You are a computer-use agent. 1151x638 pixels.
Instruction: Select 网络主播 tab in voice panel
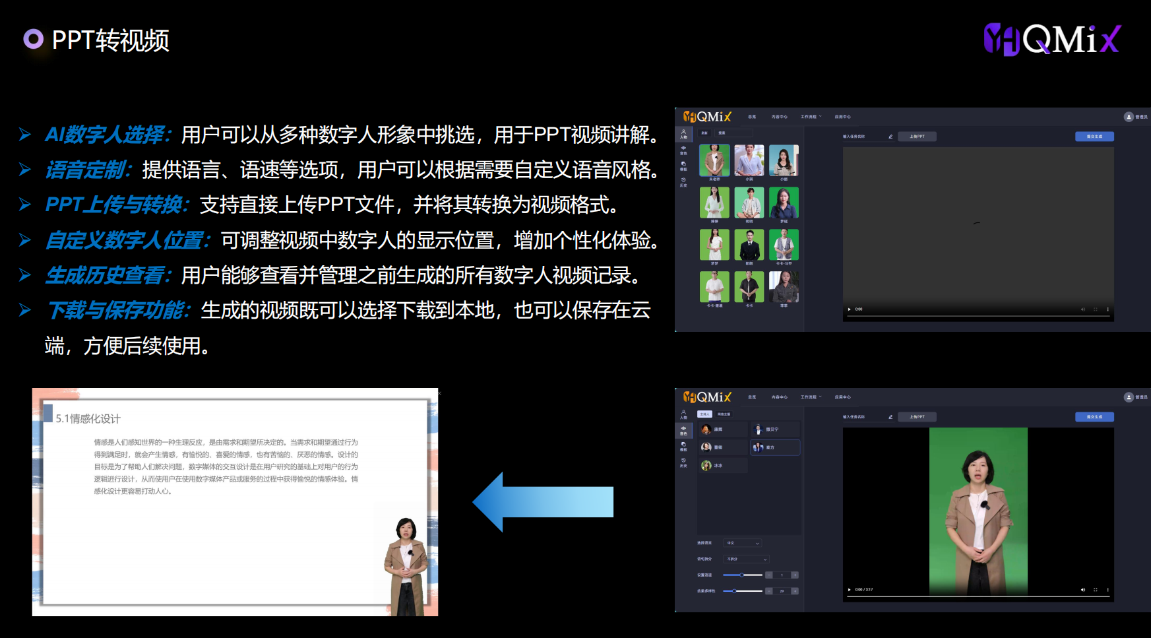724,414
